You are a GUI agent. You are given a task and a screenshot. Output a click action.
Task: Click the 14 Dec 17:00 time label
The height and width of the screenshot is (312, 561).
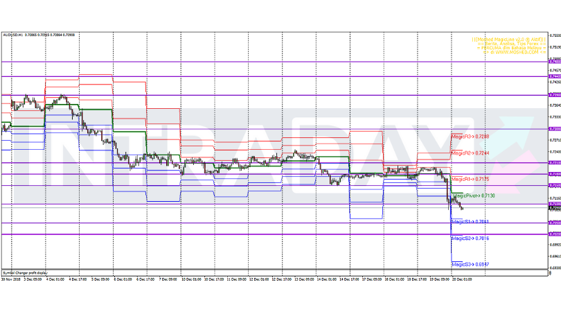point(349,279)
